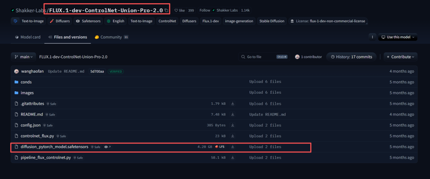Click the contributor avatar beside 1 contributor

297,57
